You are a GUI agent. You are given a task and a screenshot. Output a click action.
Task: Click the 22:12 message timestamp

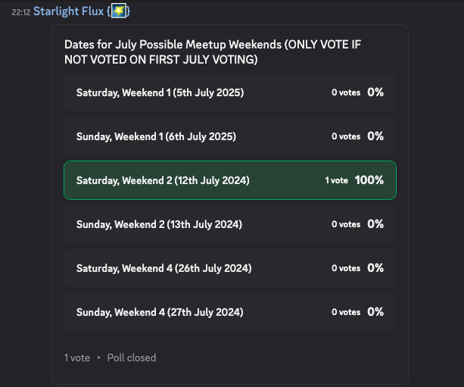point(21,12)
